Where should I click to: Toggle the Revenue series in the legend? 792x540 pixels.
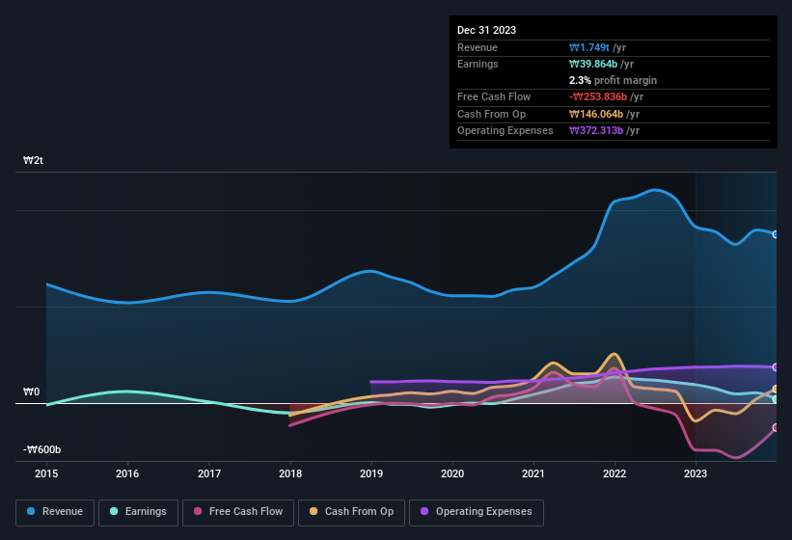tap(55, 512)
